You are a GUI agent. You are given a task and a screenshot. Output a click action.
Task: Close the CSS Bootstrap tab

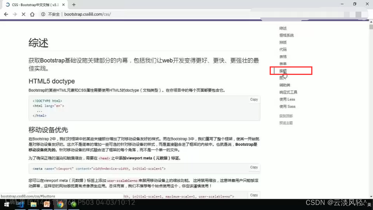[63, 5]
